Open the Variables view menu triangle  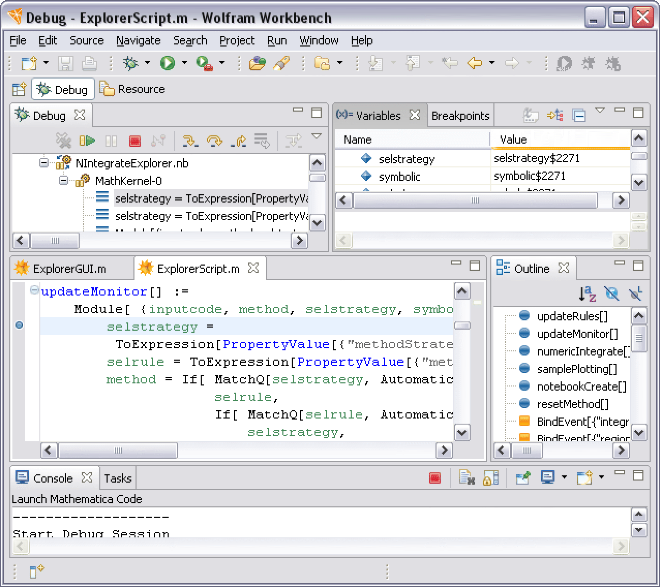pos(600,110)
